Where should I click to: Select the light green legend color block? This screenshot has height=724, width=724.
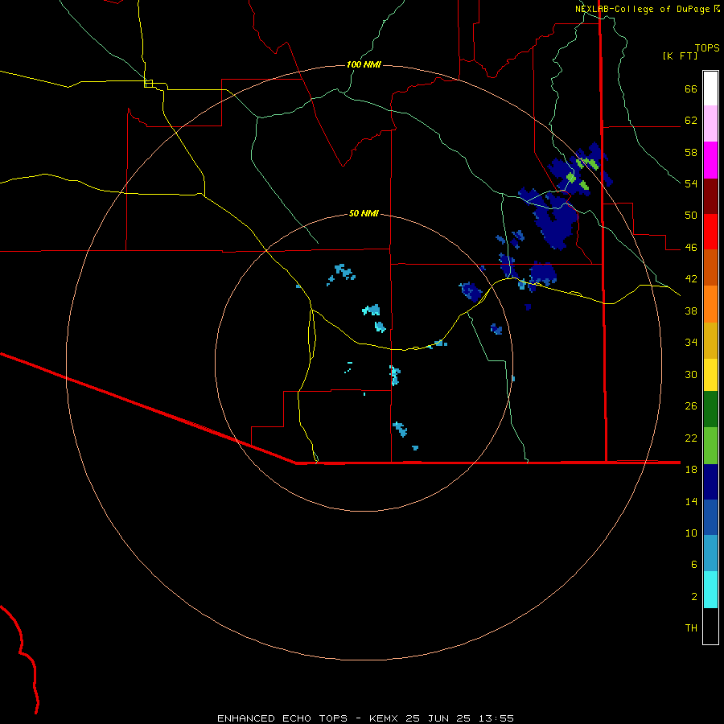(x=710, y=446)
